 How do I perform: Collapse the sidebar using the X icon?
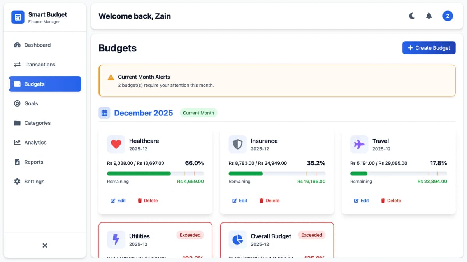45,245
